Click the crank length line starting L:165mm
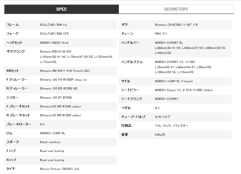 (76, 57)
